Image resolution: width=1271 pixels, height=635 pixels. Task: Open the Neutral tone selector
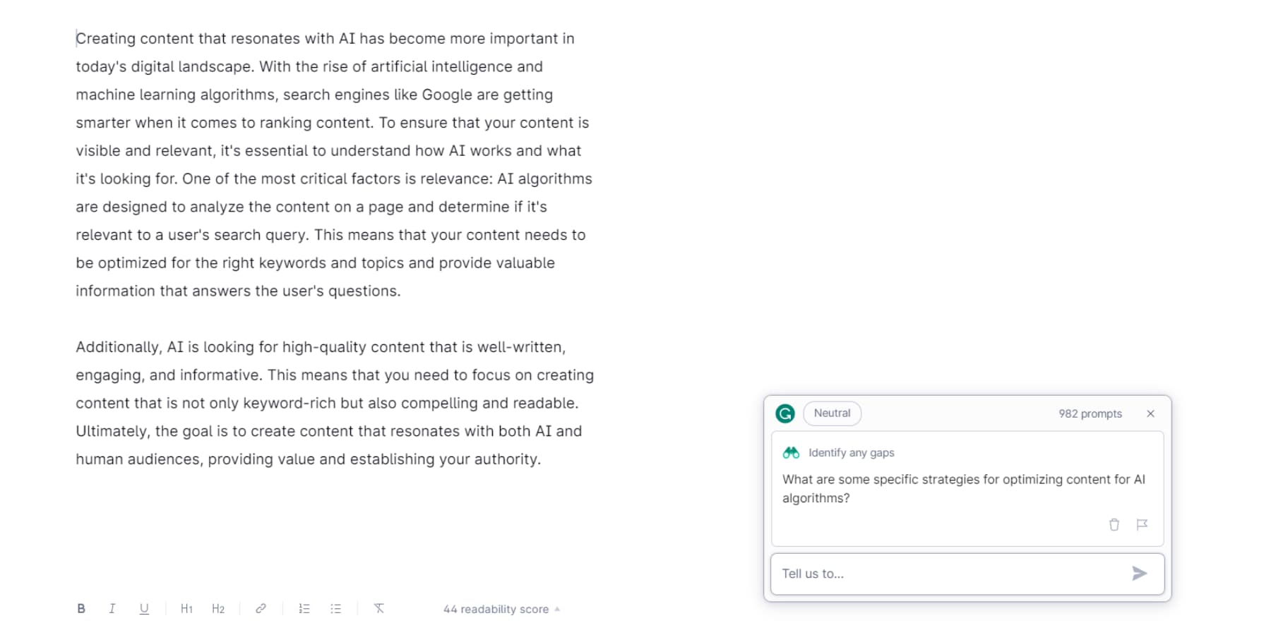(x=832, y=413)
